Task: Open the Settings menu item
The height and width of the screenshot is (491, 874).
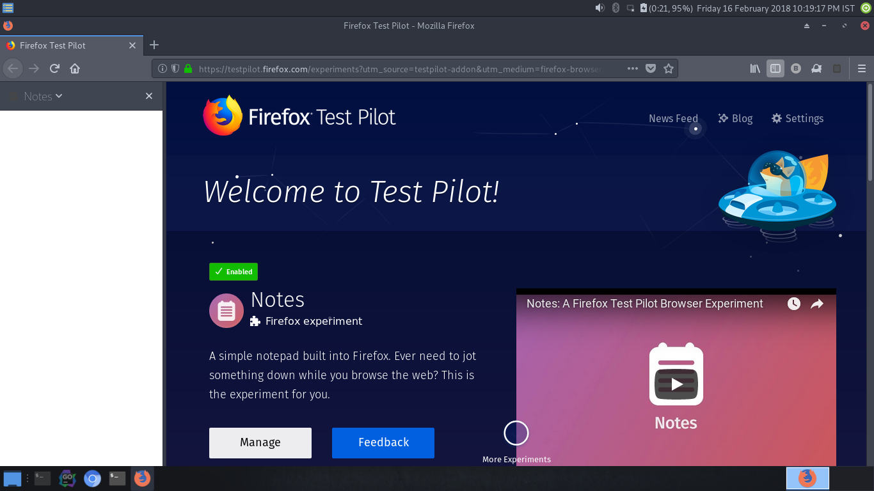Action: [797, 118]
